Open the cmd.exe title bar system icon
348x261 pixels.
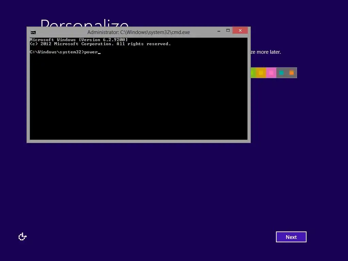click(33, 32)
